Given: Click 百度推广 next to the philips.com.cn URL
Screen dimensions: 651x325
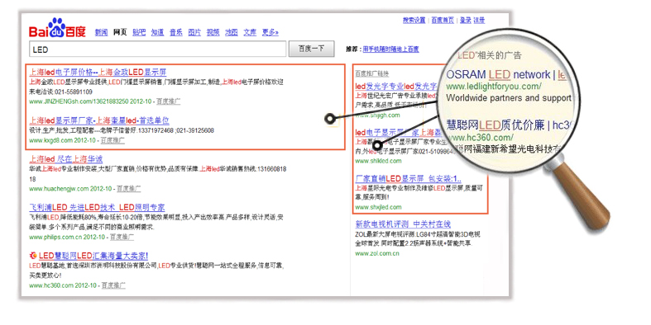Looking at the screenshot, I should [122, 238].
